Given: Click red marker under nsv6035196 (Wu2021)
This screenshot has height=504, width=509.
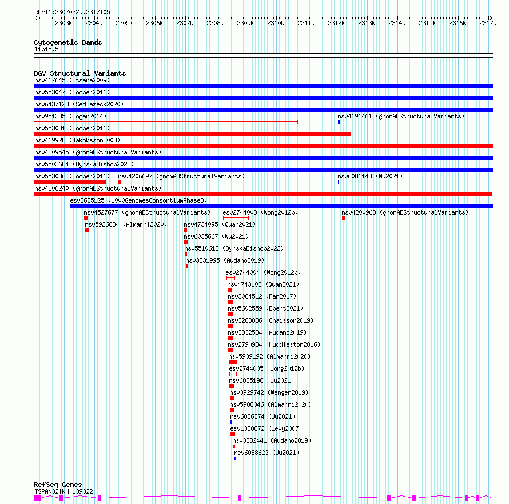Looking at the screenshot, I should pyautogui.click(x=232, y=386).
